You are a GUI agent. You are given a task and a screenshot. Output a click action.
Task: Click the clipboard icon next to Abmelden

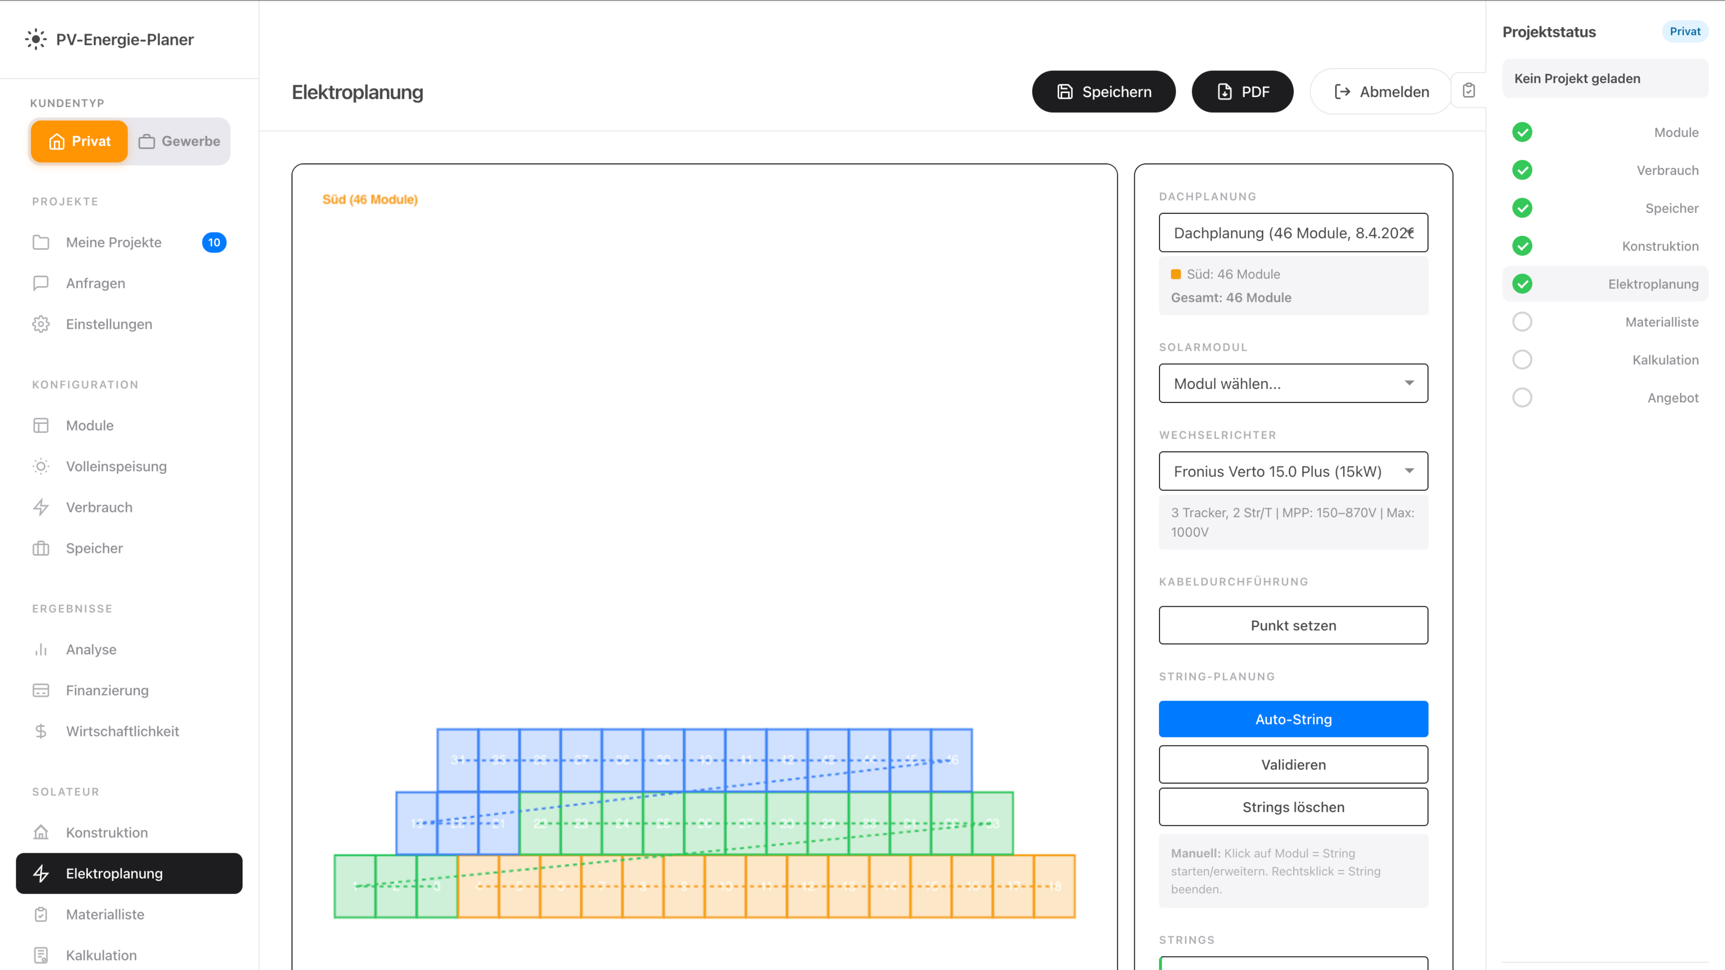[x=1468, y=91]
